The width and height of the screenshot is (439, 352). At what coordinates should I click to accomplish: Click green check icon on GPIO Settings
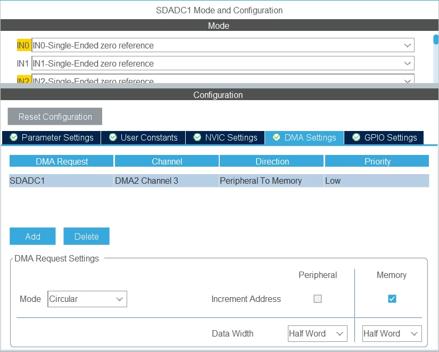[356, 137]
